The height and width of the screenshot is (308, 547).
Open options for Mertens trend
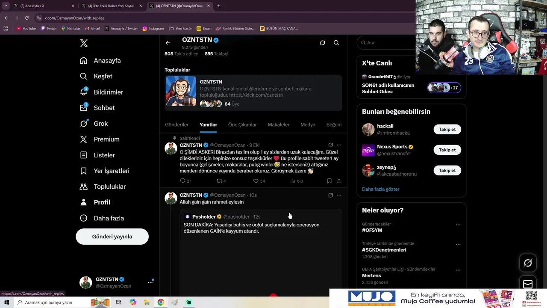[x=458, y=270]
